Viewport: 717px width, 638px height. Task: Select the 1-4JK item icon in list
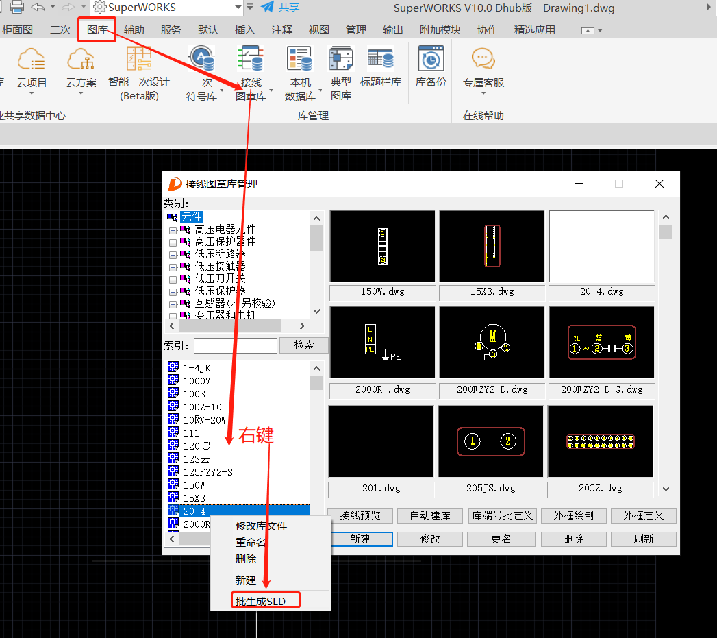[x=173, y=367]
